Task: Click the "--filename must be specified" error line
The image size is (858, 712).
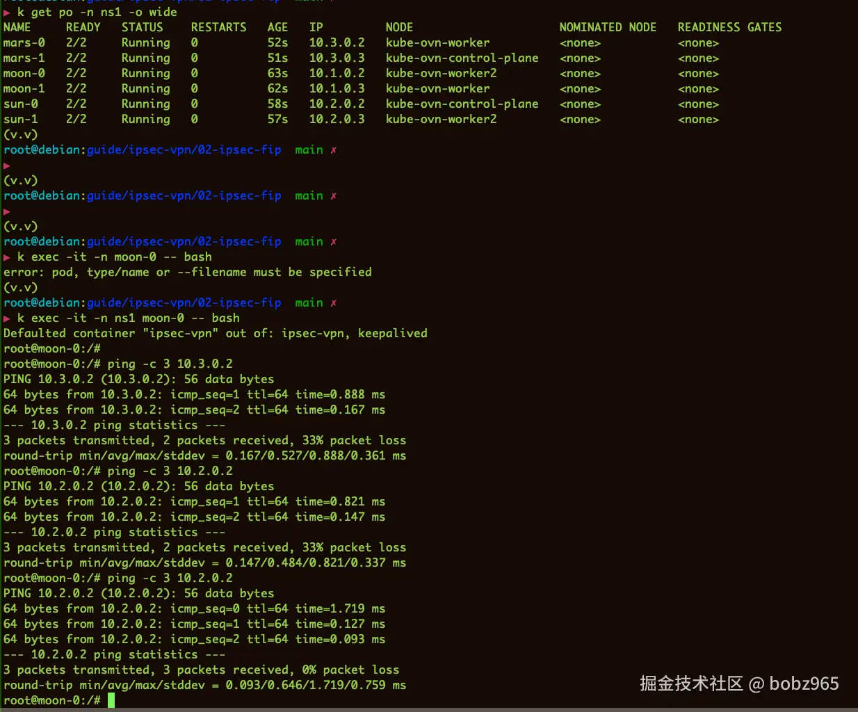Action: point(188,272)
